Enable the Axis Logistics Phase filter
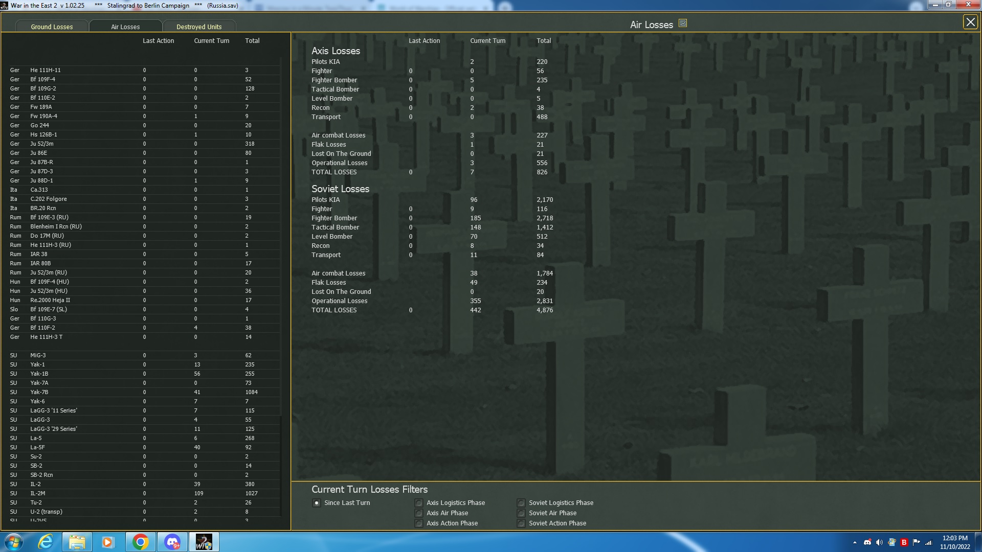Viewport: 982px width, 552px height. (x=419, y=503)
